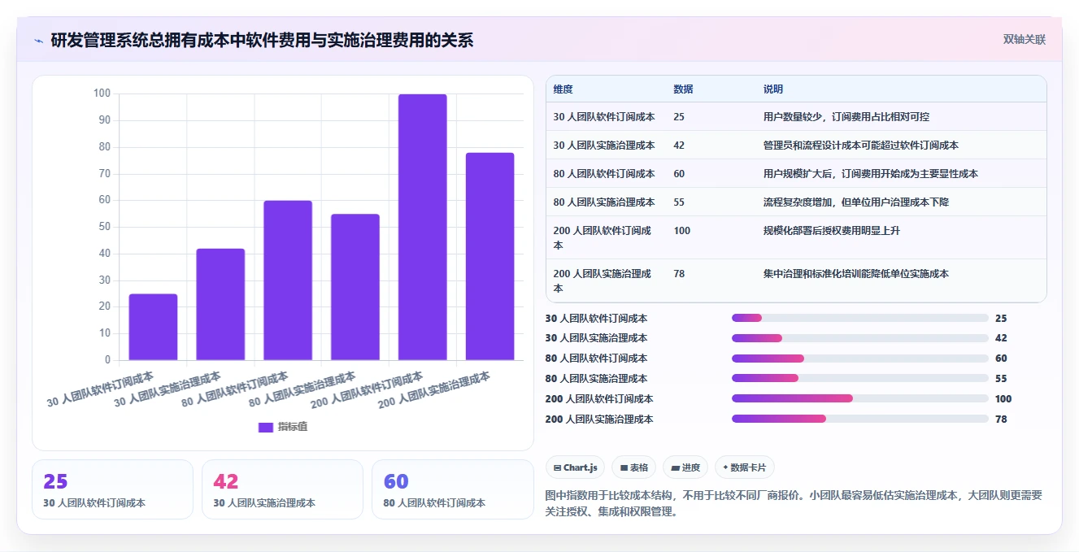This screenshot has height=552, width=1079.
Task: Click the 双轴关联 label in header
Action: pos(1024,39)
